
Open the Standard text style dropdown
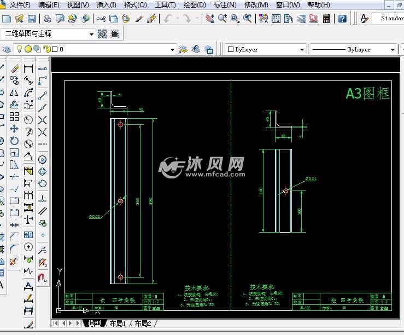pos(389,18)
